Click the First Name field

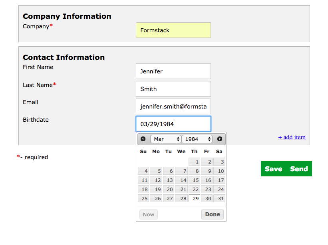coord(173,71)
